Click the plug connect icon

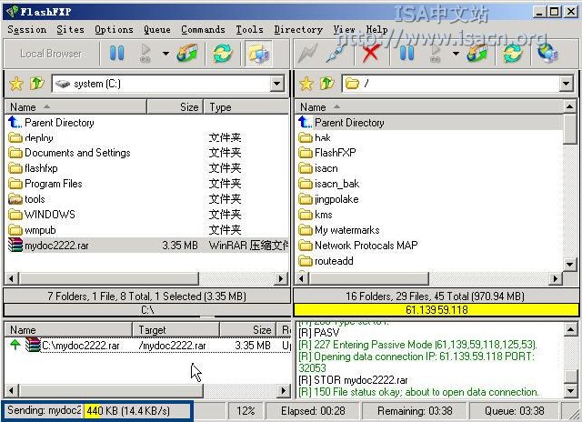(336, 53)
